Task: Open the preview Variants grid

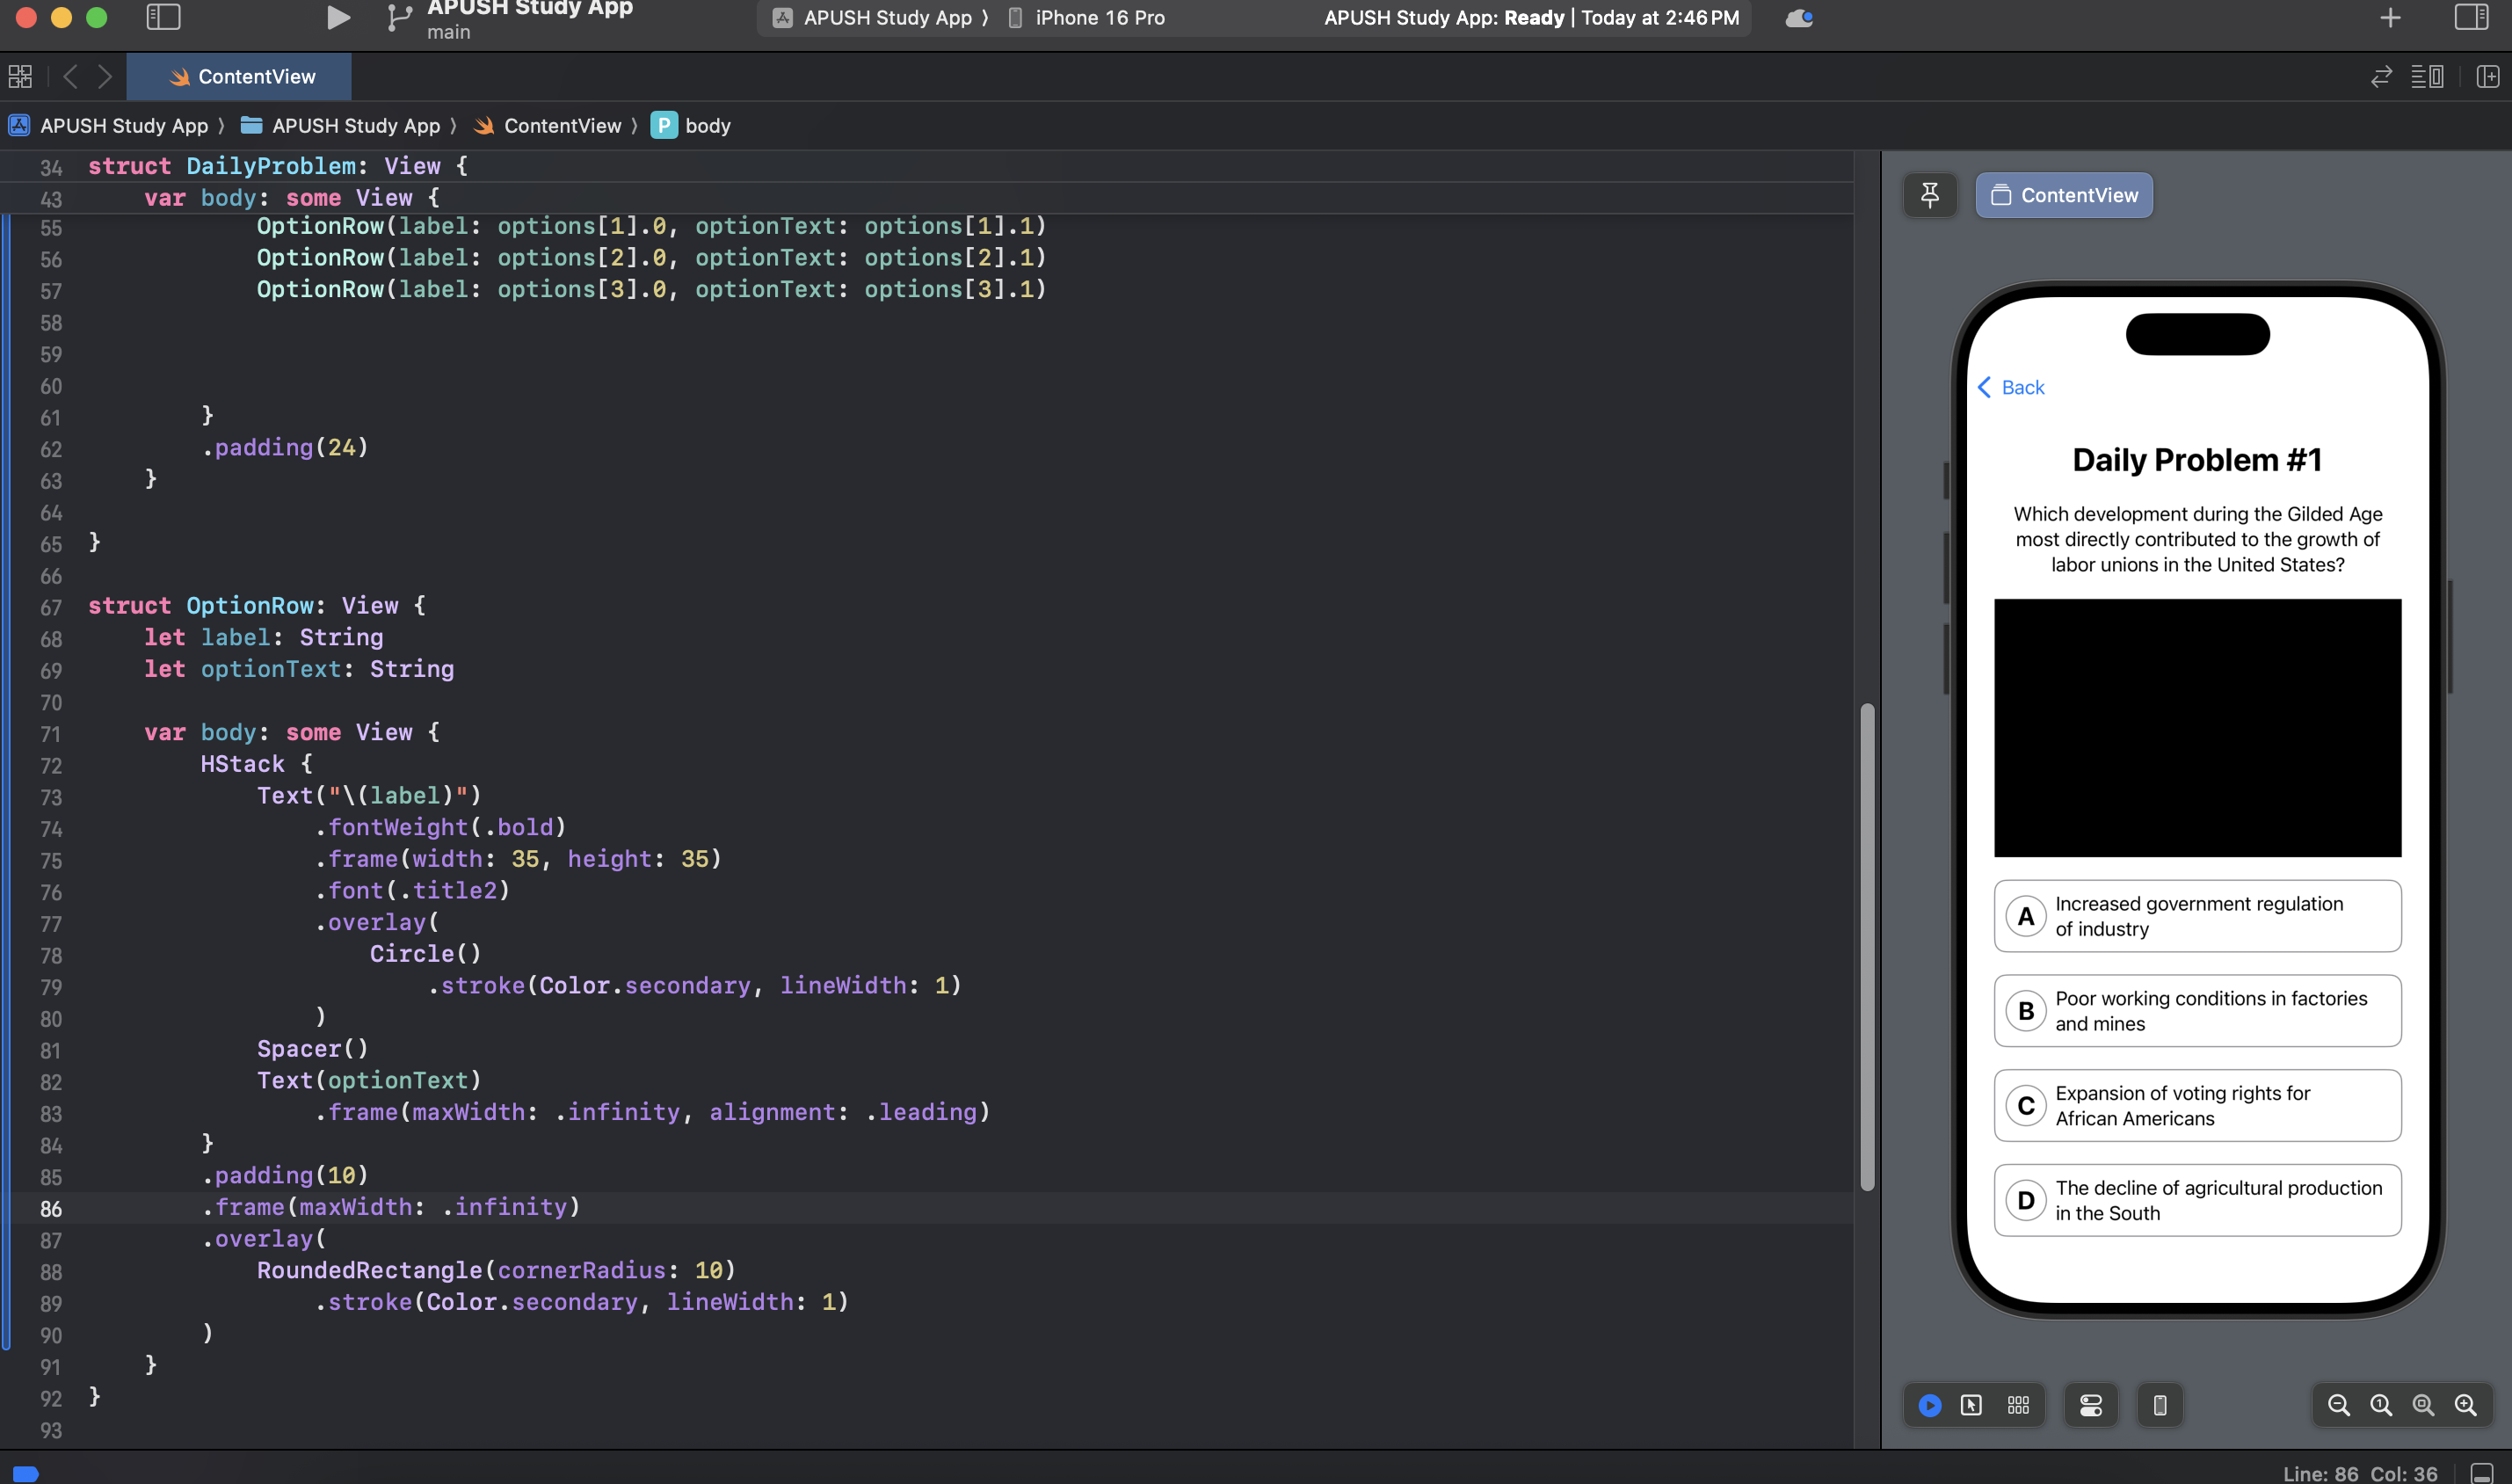Action: pos(2018,1405)
